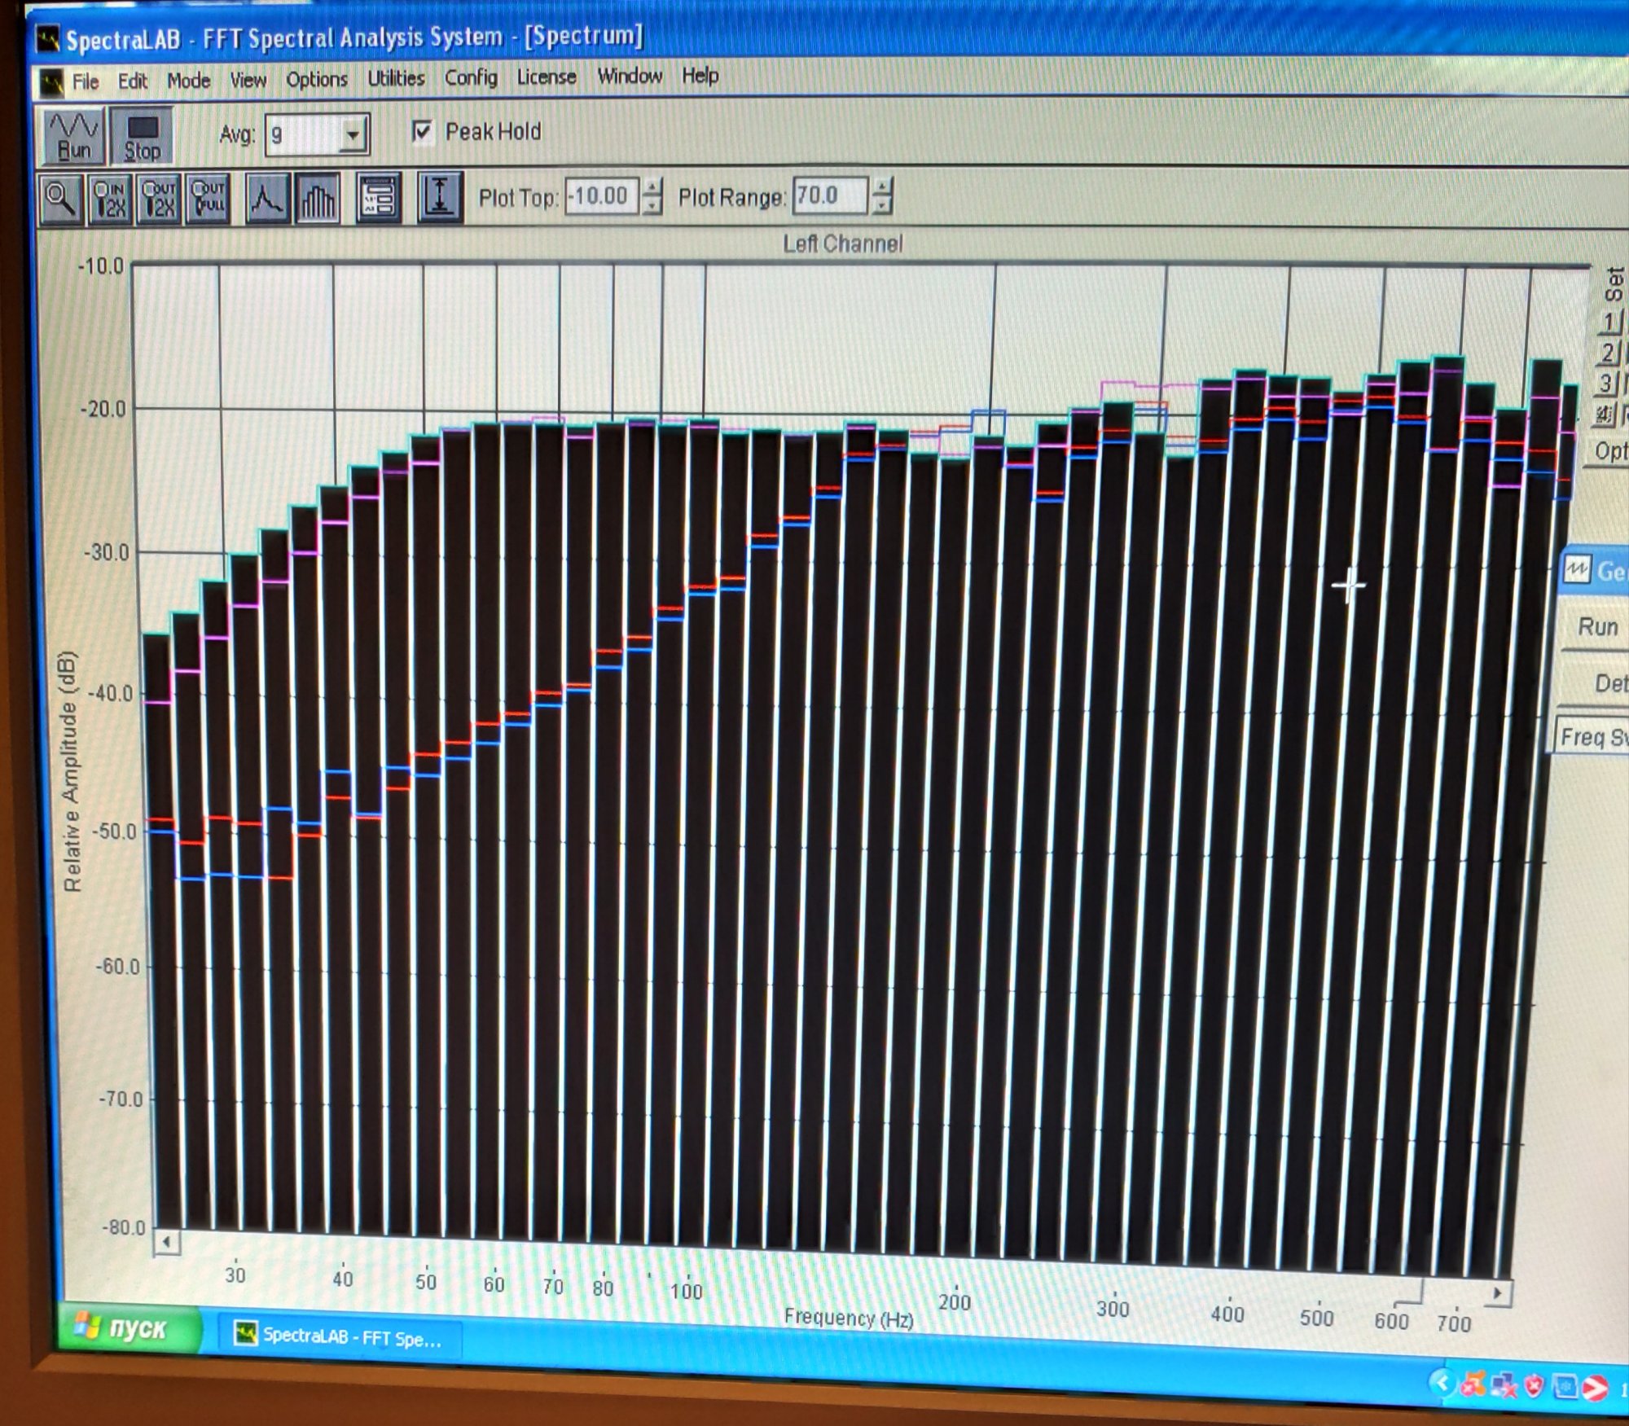Viewport: 1629px width, 1426px height.
Task: Open the Spectrum child window icon menu
Action: pyautogui.click(x=52, y=81)
